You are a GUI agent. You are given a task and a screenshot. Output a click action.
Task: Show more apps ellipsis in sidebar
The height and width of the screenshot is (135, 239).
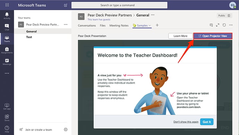point(7,73)
